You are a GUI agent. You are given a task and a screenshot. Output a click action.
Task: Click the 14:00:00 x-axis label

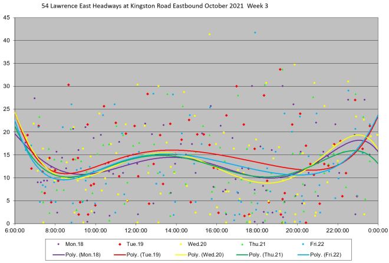coord(176,231)
